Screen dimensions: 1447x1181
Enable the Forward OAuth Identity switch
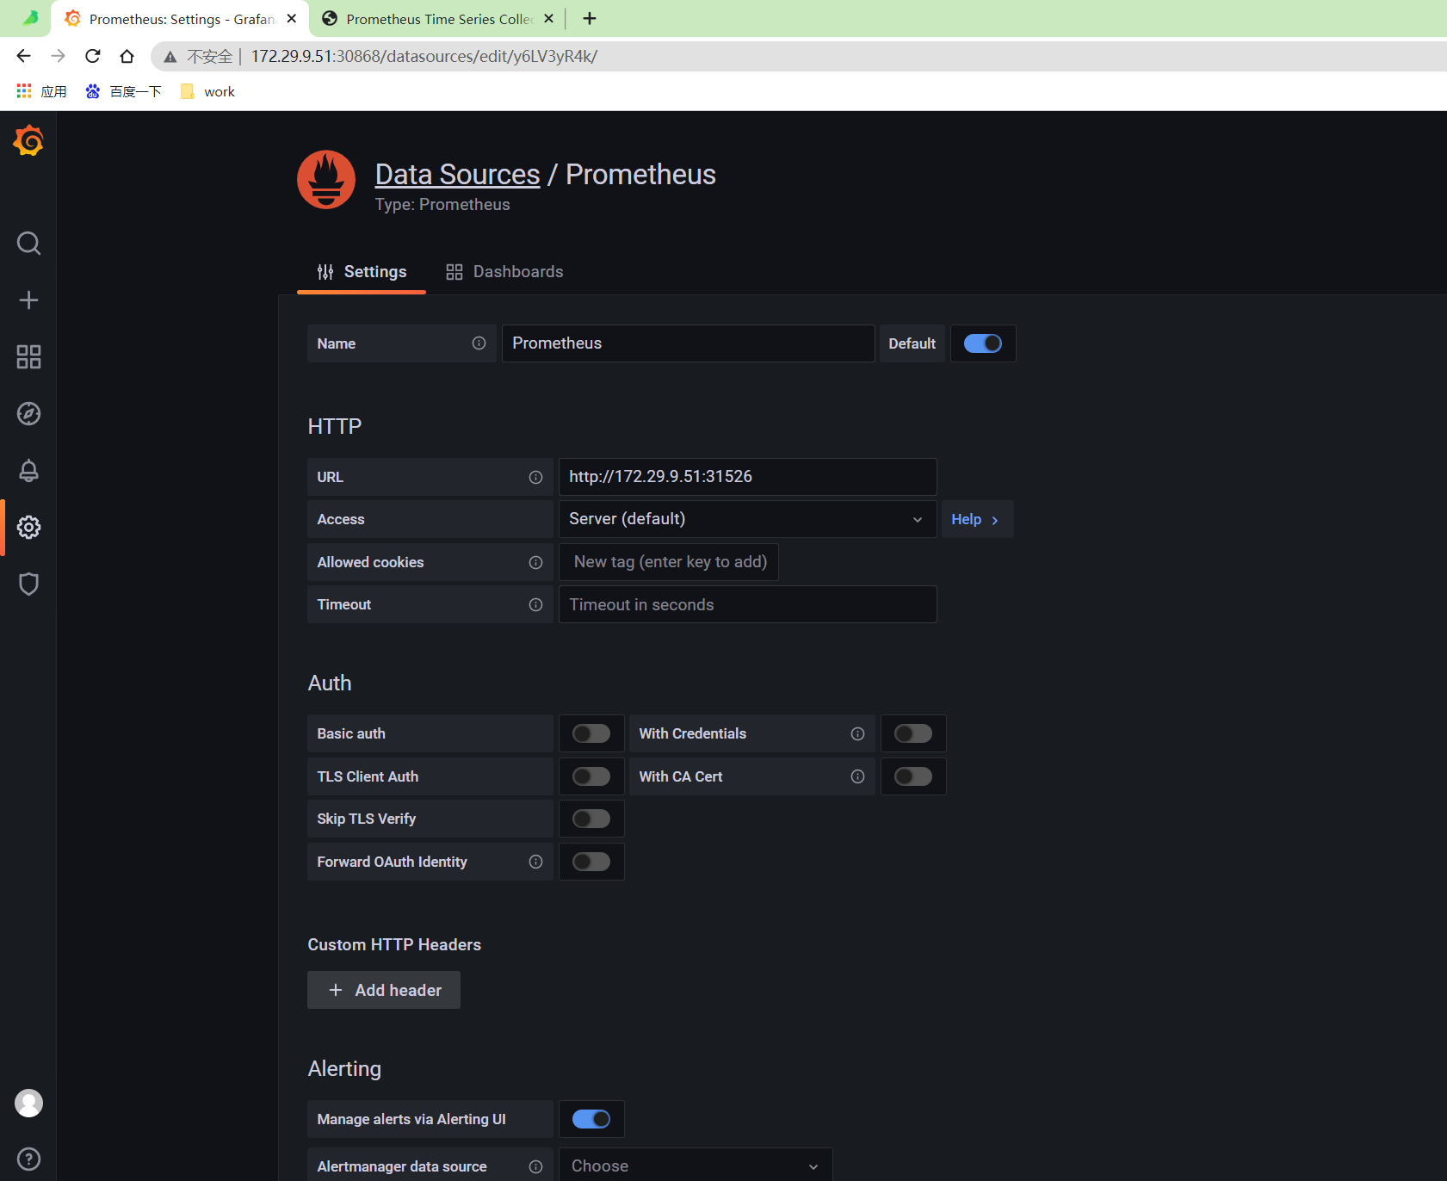(591, 862)
